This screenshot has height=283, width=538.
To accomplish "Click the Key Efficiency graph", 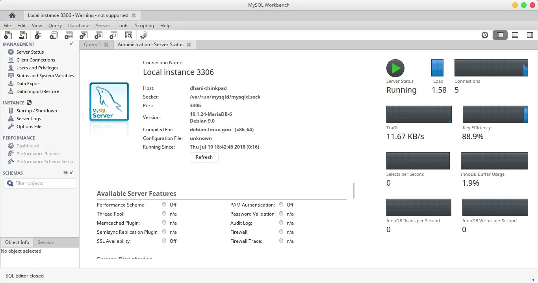I will [x=495, y=114].
